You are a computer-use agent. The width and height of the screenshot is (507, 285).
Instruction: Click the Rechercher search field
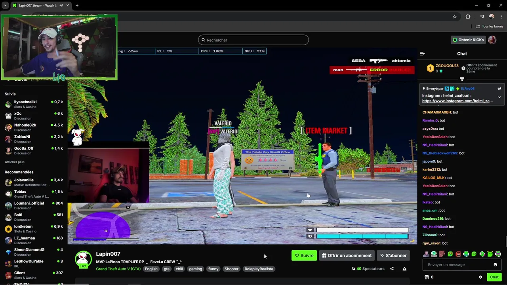pyautogui.click(x=253, y=40)
